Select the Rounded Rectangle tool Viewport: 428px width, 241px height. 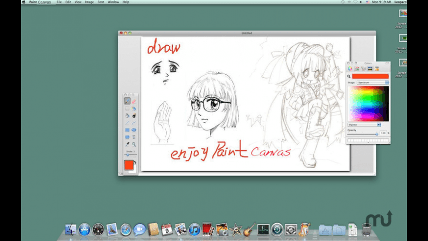[127, 137]
